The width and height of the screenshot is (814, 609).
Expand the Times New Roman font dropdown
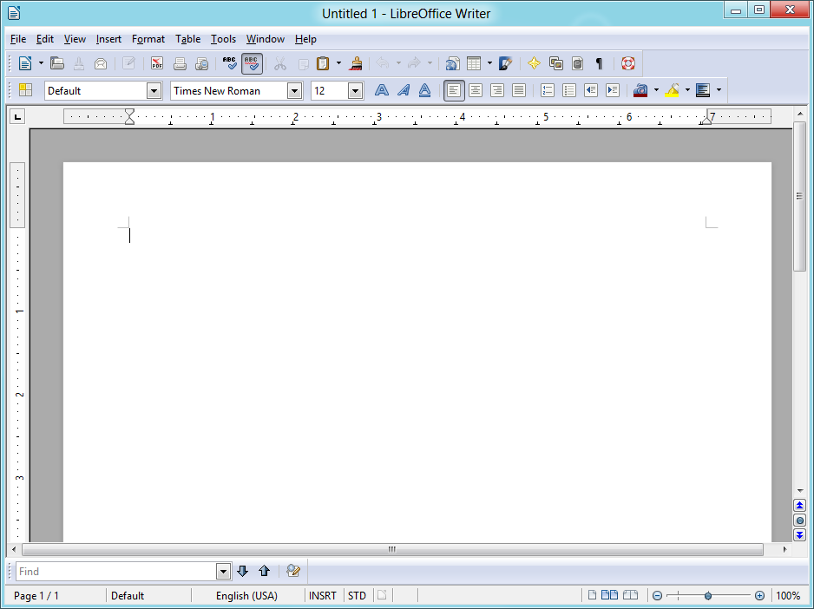tap(294, 91)
